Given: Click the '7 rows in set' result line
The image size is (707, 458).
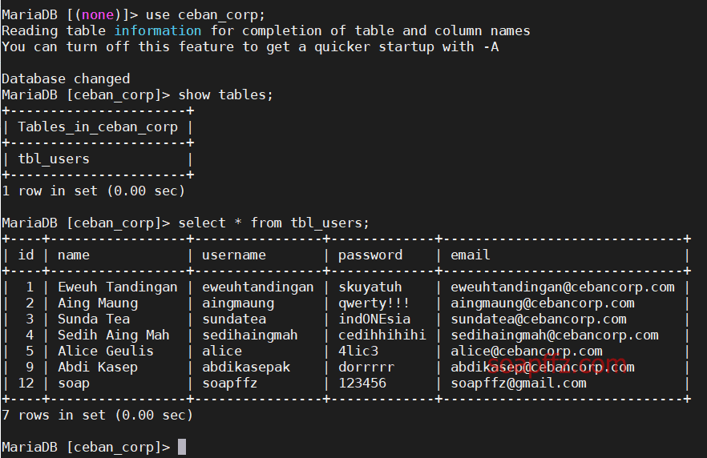Looking at the screenshot, I should pos(98,416).
